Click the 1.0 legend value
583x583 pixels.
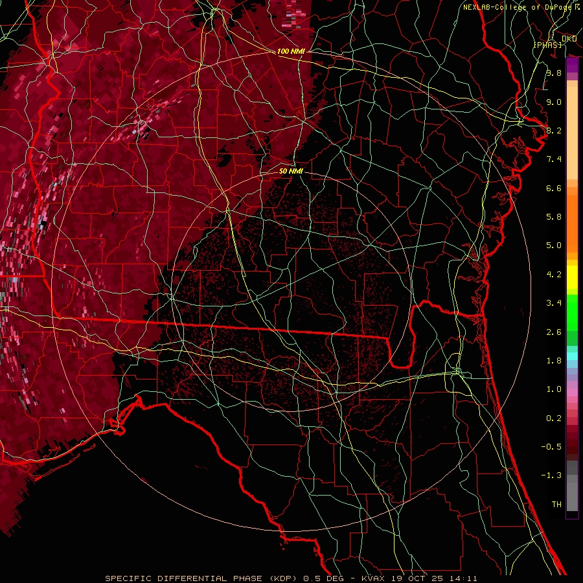(x=554, y=389)
